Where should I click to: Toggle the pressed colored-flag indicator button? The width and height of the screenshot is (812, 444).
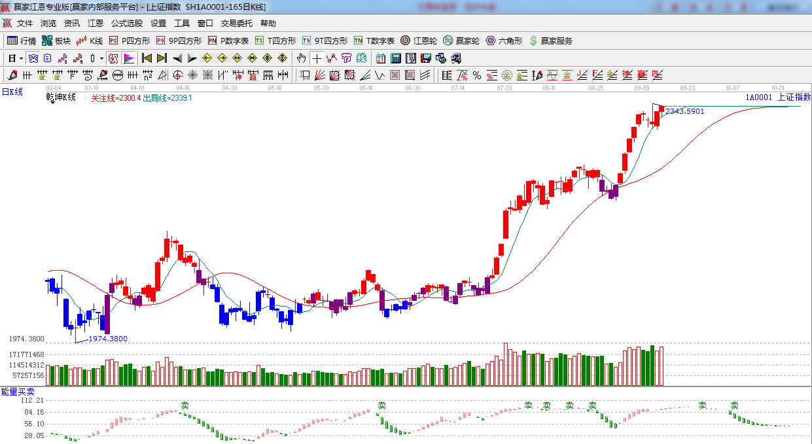[x=128, y=58]
